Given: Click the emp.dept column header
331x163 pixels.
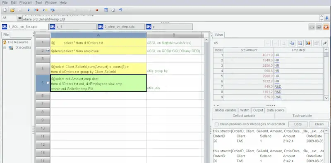Looking at the screenshot, I should (x=299, y=50).
